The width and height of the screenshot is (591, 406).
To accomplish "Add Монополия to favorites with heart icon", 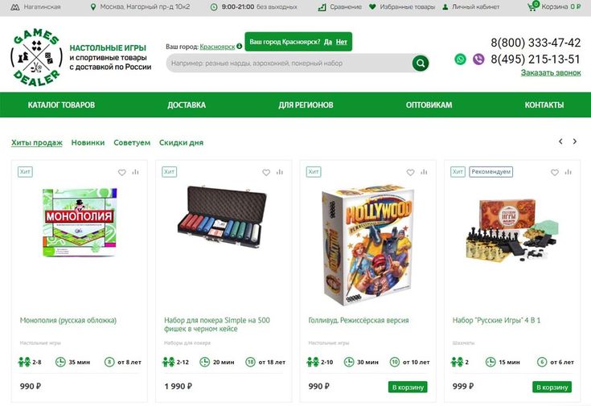I will pyautogui.click(x=121, y=172).
